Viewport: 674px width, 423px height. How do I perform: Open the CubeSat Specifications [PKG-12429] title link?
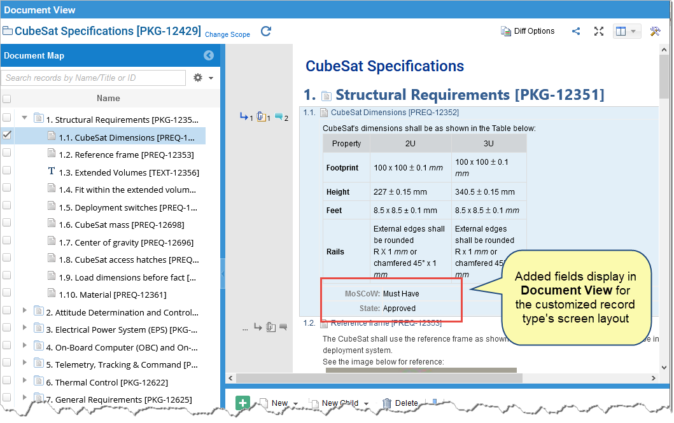pyautogui.click(x=108, y=31)
